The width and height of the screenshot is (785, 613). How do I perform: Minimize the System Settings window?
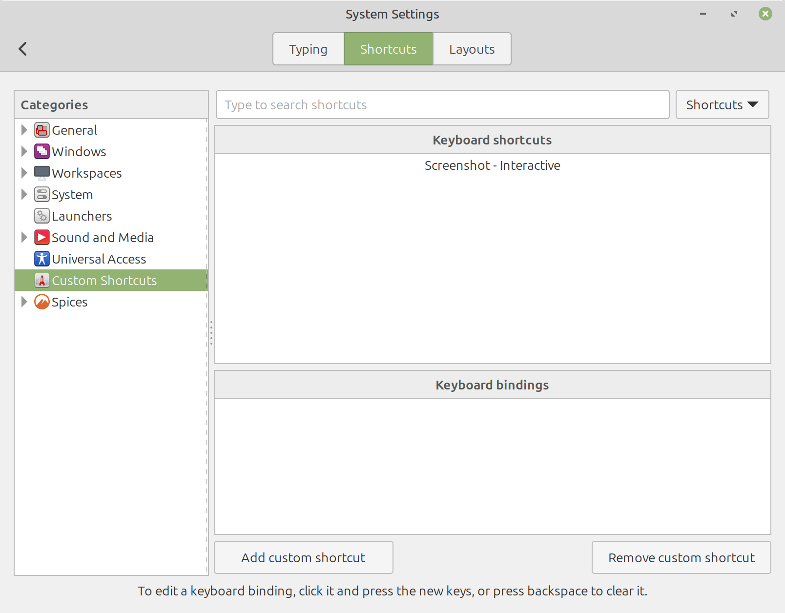pyautogui.click(x=703, y=14)
